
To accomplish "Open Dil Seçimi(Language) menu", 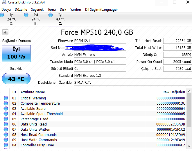I will (x=101, y=10).
